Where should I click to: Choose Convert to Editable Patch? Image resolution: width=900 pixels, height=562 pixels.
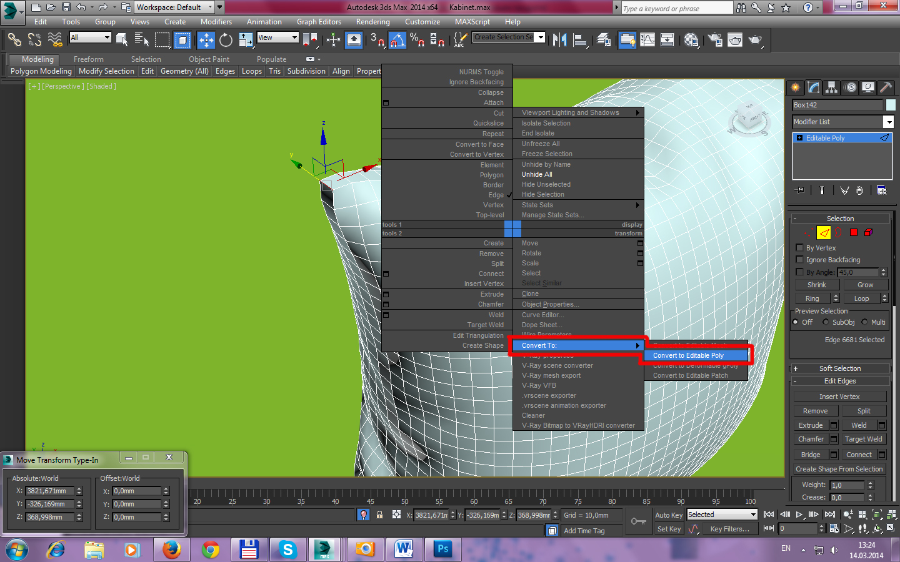[696, 375]
